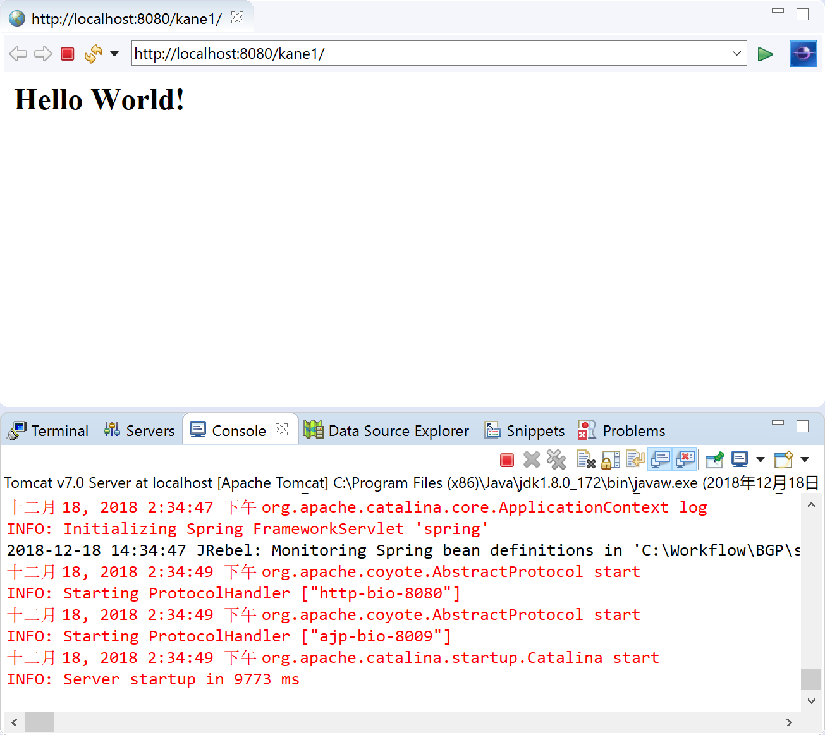Pin the current console
The height and width of the screenshot is (735, 825).
coord(715,459)
